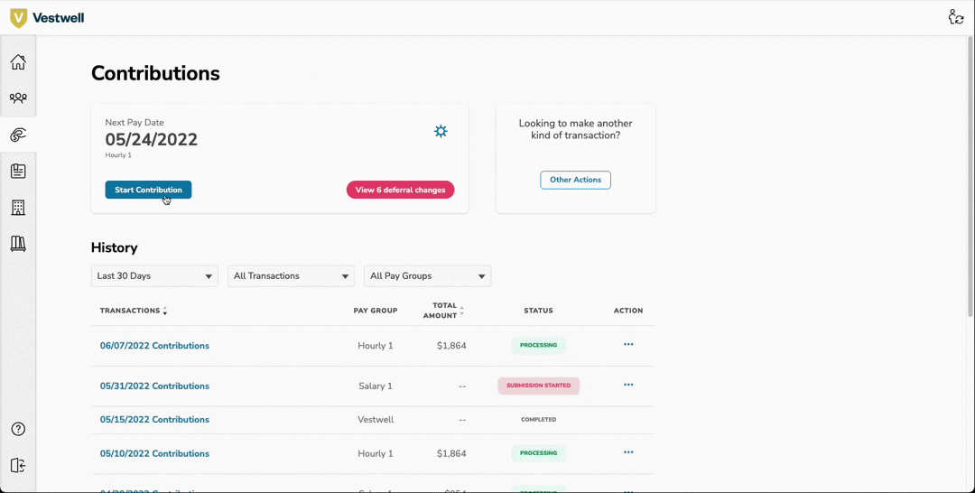
Task: Open the user profile icon top right
Action: coord(956,17)
